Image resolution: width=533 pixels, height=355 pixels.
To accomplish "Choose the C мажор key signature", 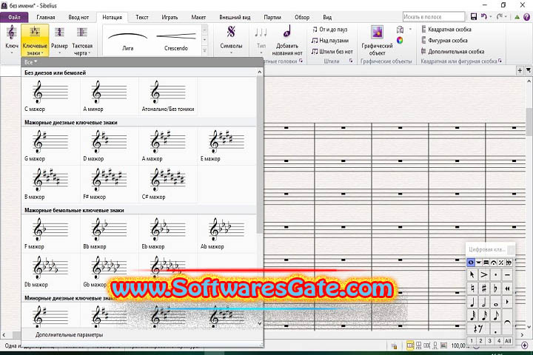I will [50, 96].
